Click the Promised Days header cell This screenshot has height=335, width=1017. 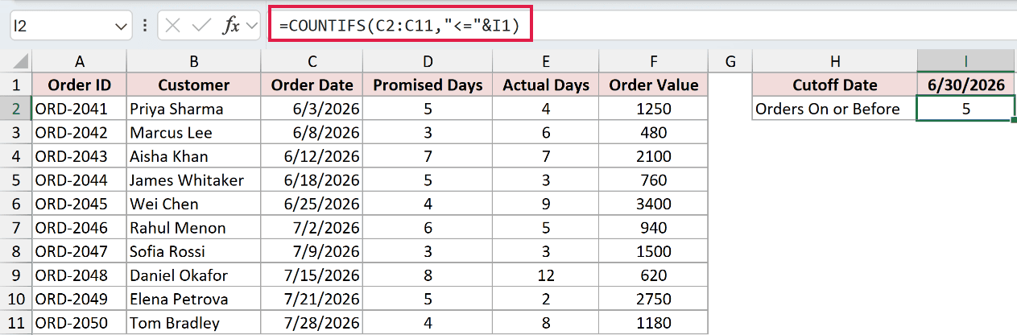pyautogui.click(x=428, y=85)
